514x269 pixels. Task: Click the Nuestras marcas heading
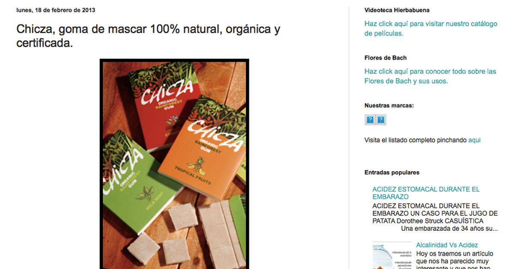389,105
